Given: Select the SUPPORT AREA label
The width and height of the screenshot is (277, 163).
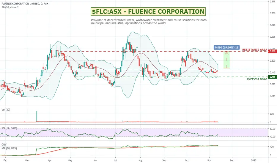Looking at the screenshot, I should pyautogui.click(x=257, y=79).
